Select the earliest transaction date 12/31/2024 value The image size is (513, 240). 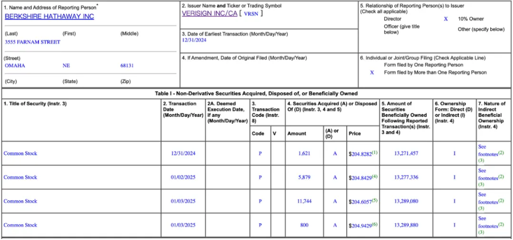pyautogui.click(x=194, y=40)
